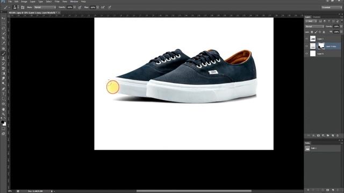Select Path 1 in Paths panel
344x193 pixels.
tap(322, 148)
